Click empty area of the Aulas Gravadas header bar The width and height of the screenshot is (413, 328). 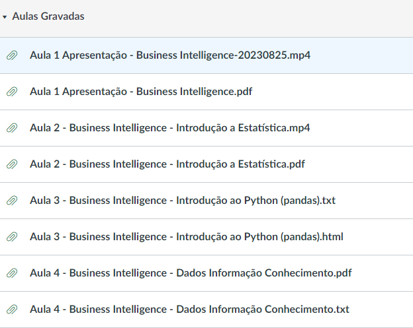[265, 16]
